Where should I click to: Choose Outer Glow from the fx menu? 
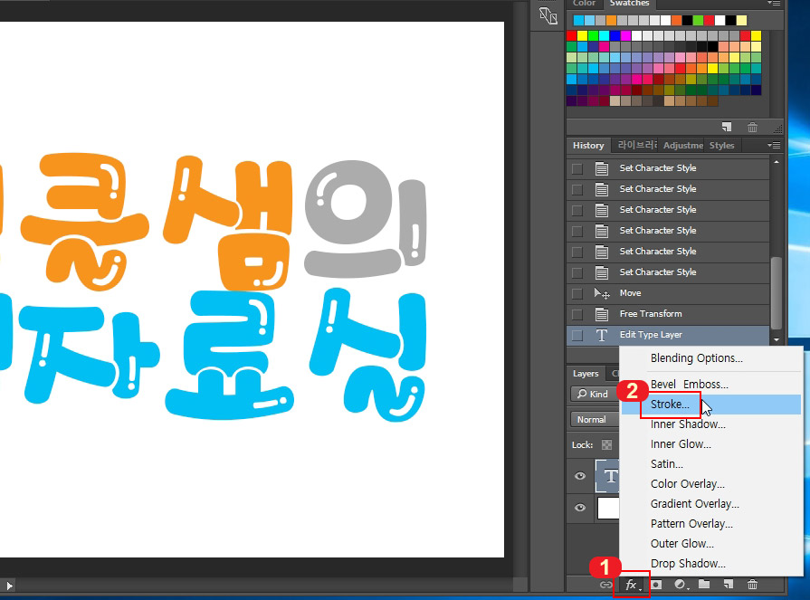(x=681, y=544)
